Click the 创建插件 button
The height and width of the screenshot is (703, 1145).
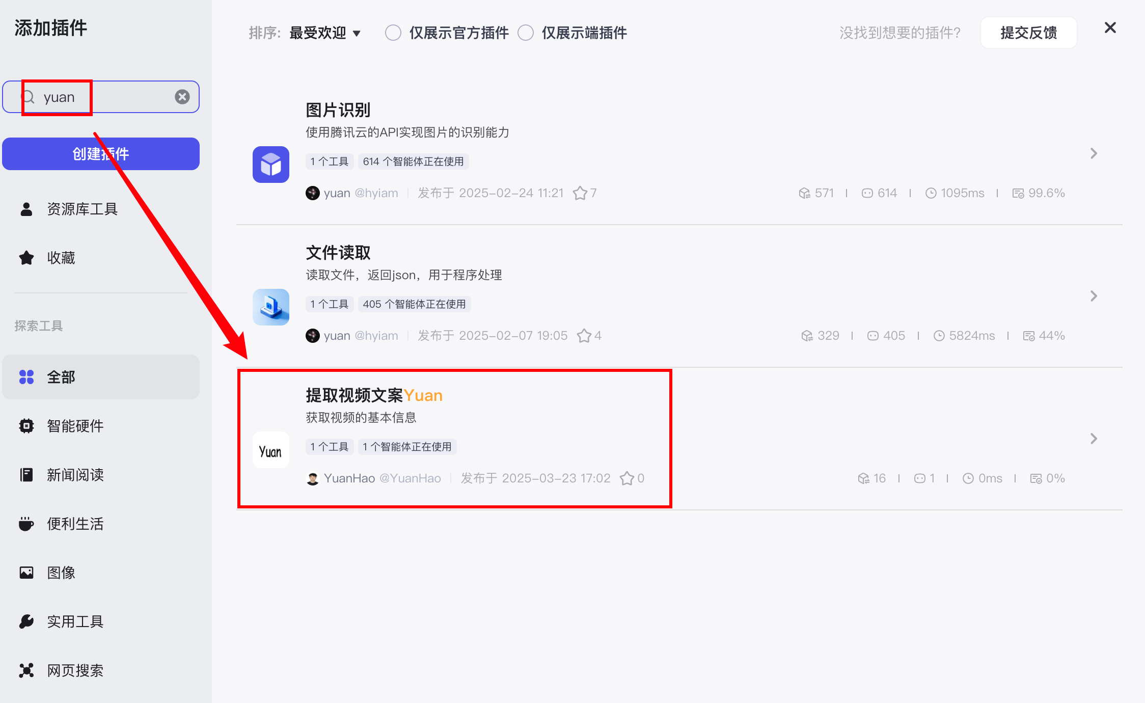100,153
